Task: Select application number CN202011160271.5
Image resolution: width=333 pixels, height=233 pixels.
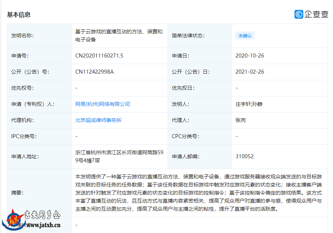Action: [99, 56]
